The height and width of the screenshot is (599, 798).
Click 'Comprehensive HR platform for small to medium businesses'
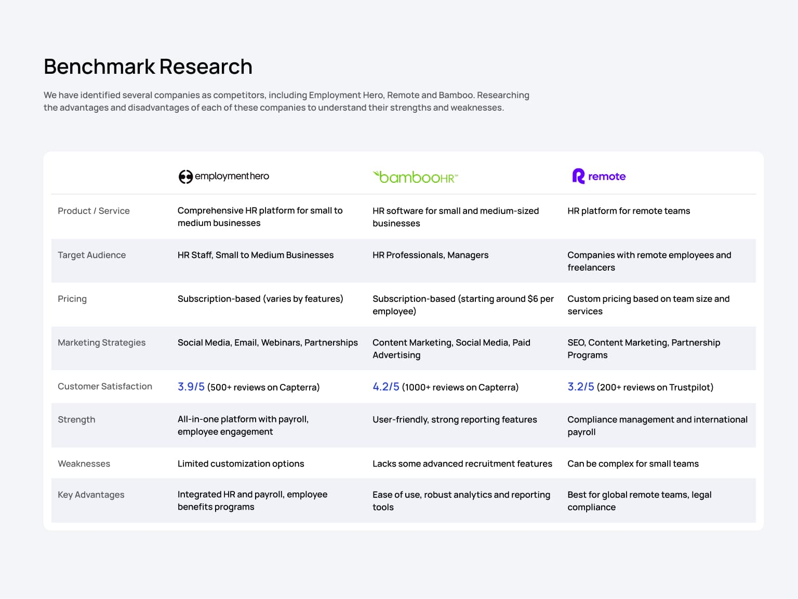click(260, 217)
